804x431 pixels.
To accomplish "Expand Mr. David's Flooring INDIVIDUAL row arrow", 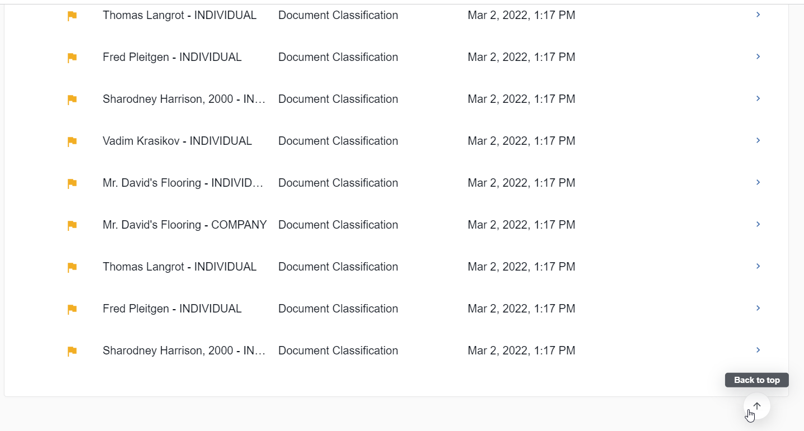I will click(x=758, y=182).
